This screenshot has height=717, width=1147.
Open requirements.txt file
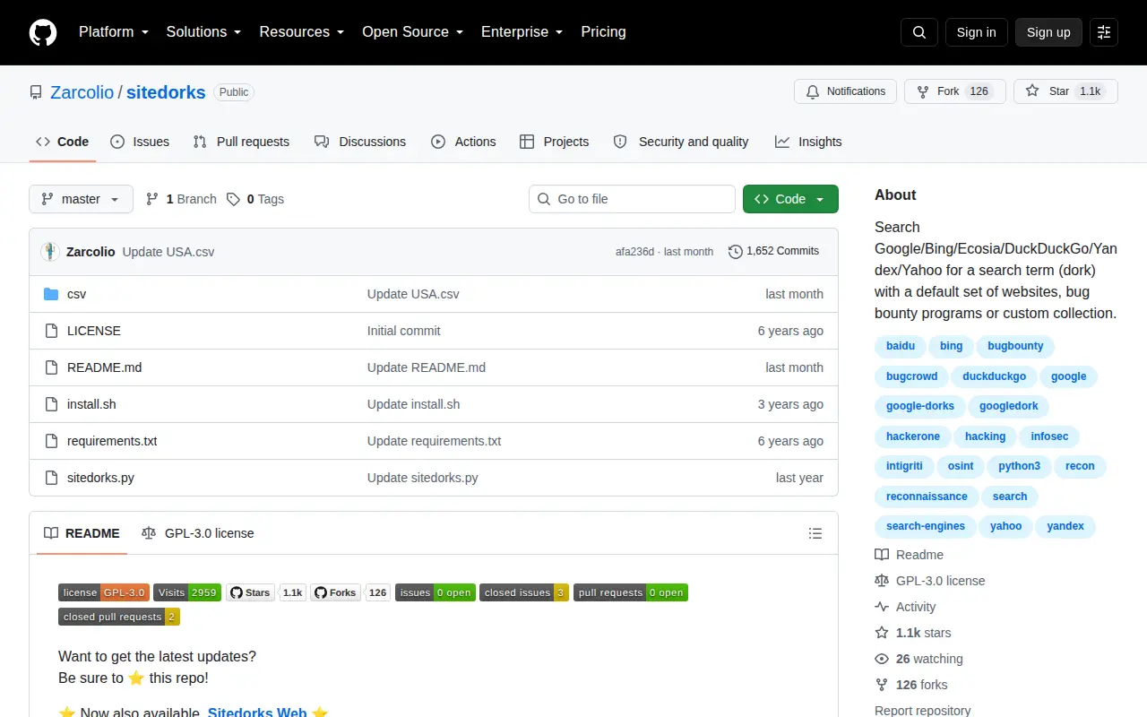pos(112,441)
